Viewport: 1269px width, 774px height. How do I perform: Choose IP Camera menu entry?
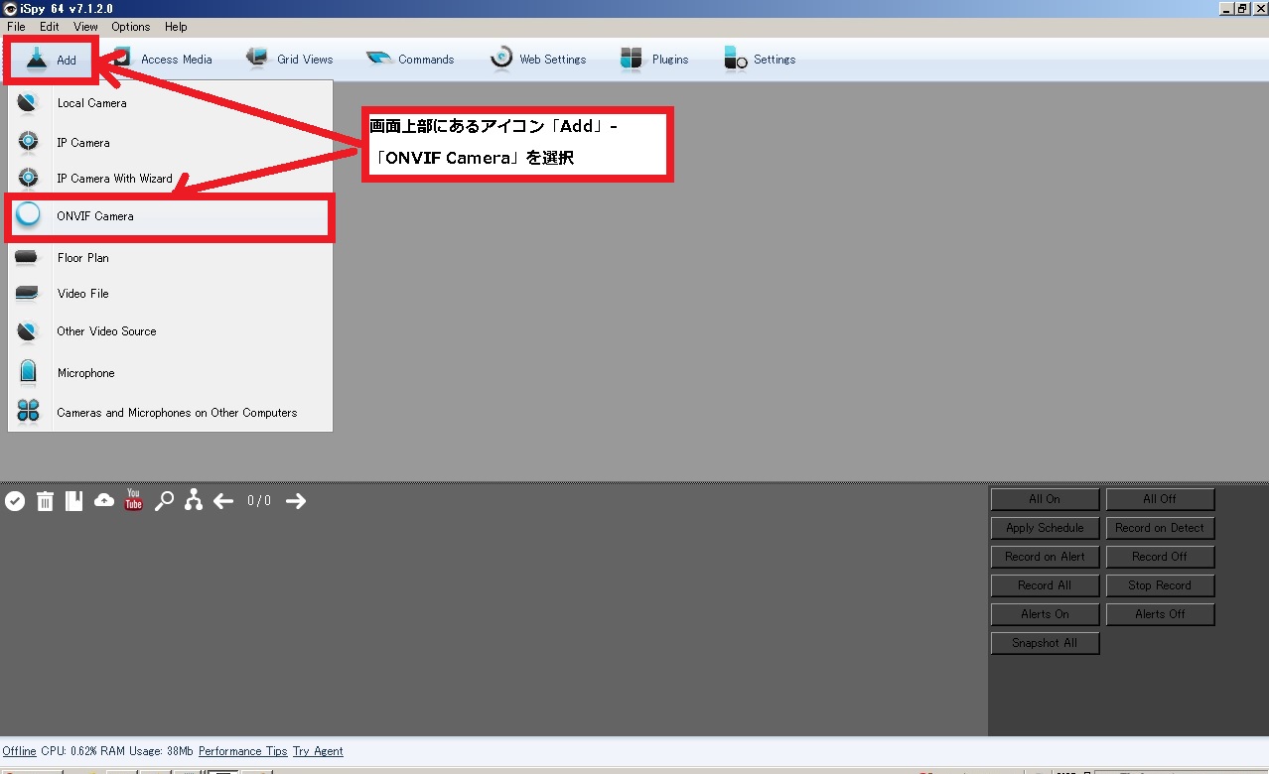(x=170, y=143)
